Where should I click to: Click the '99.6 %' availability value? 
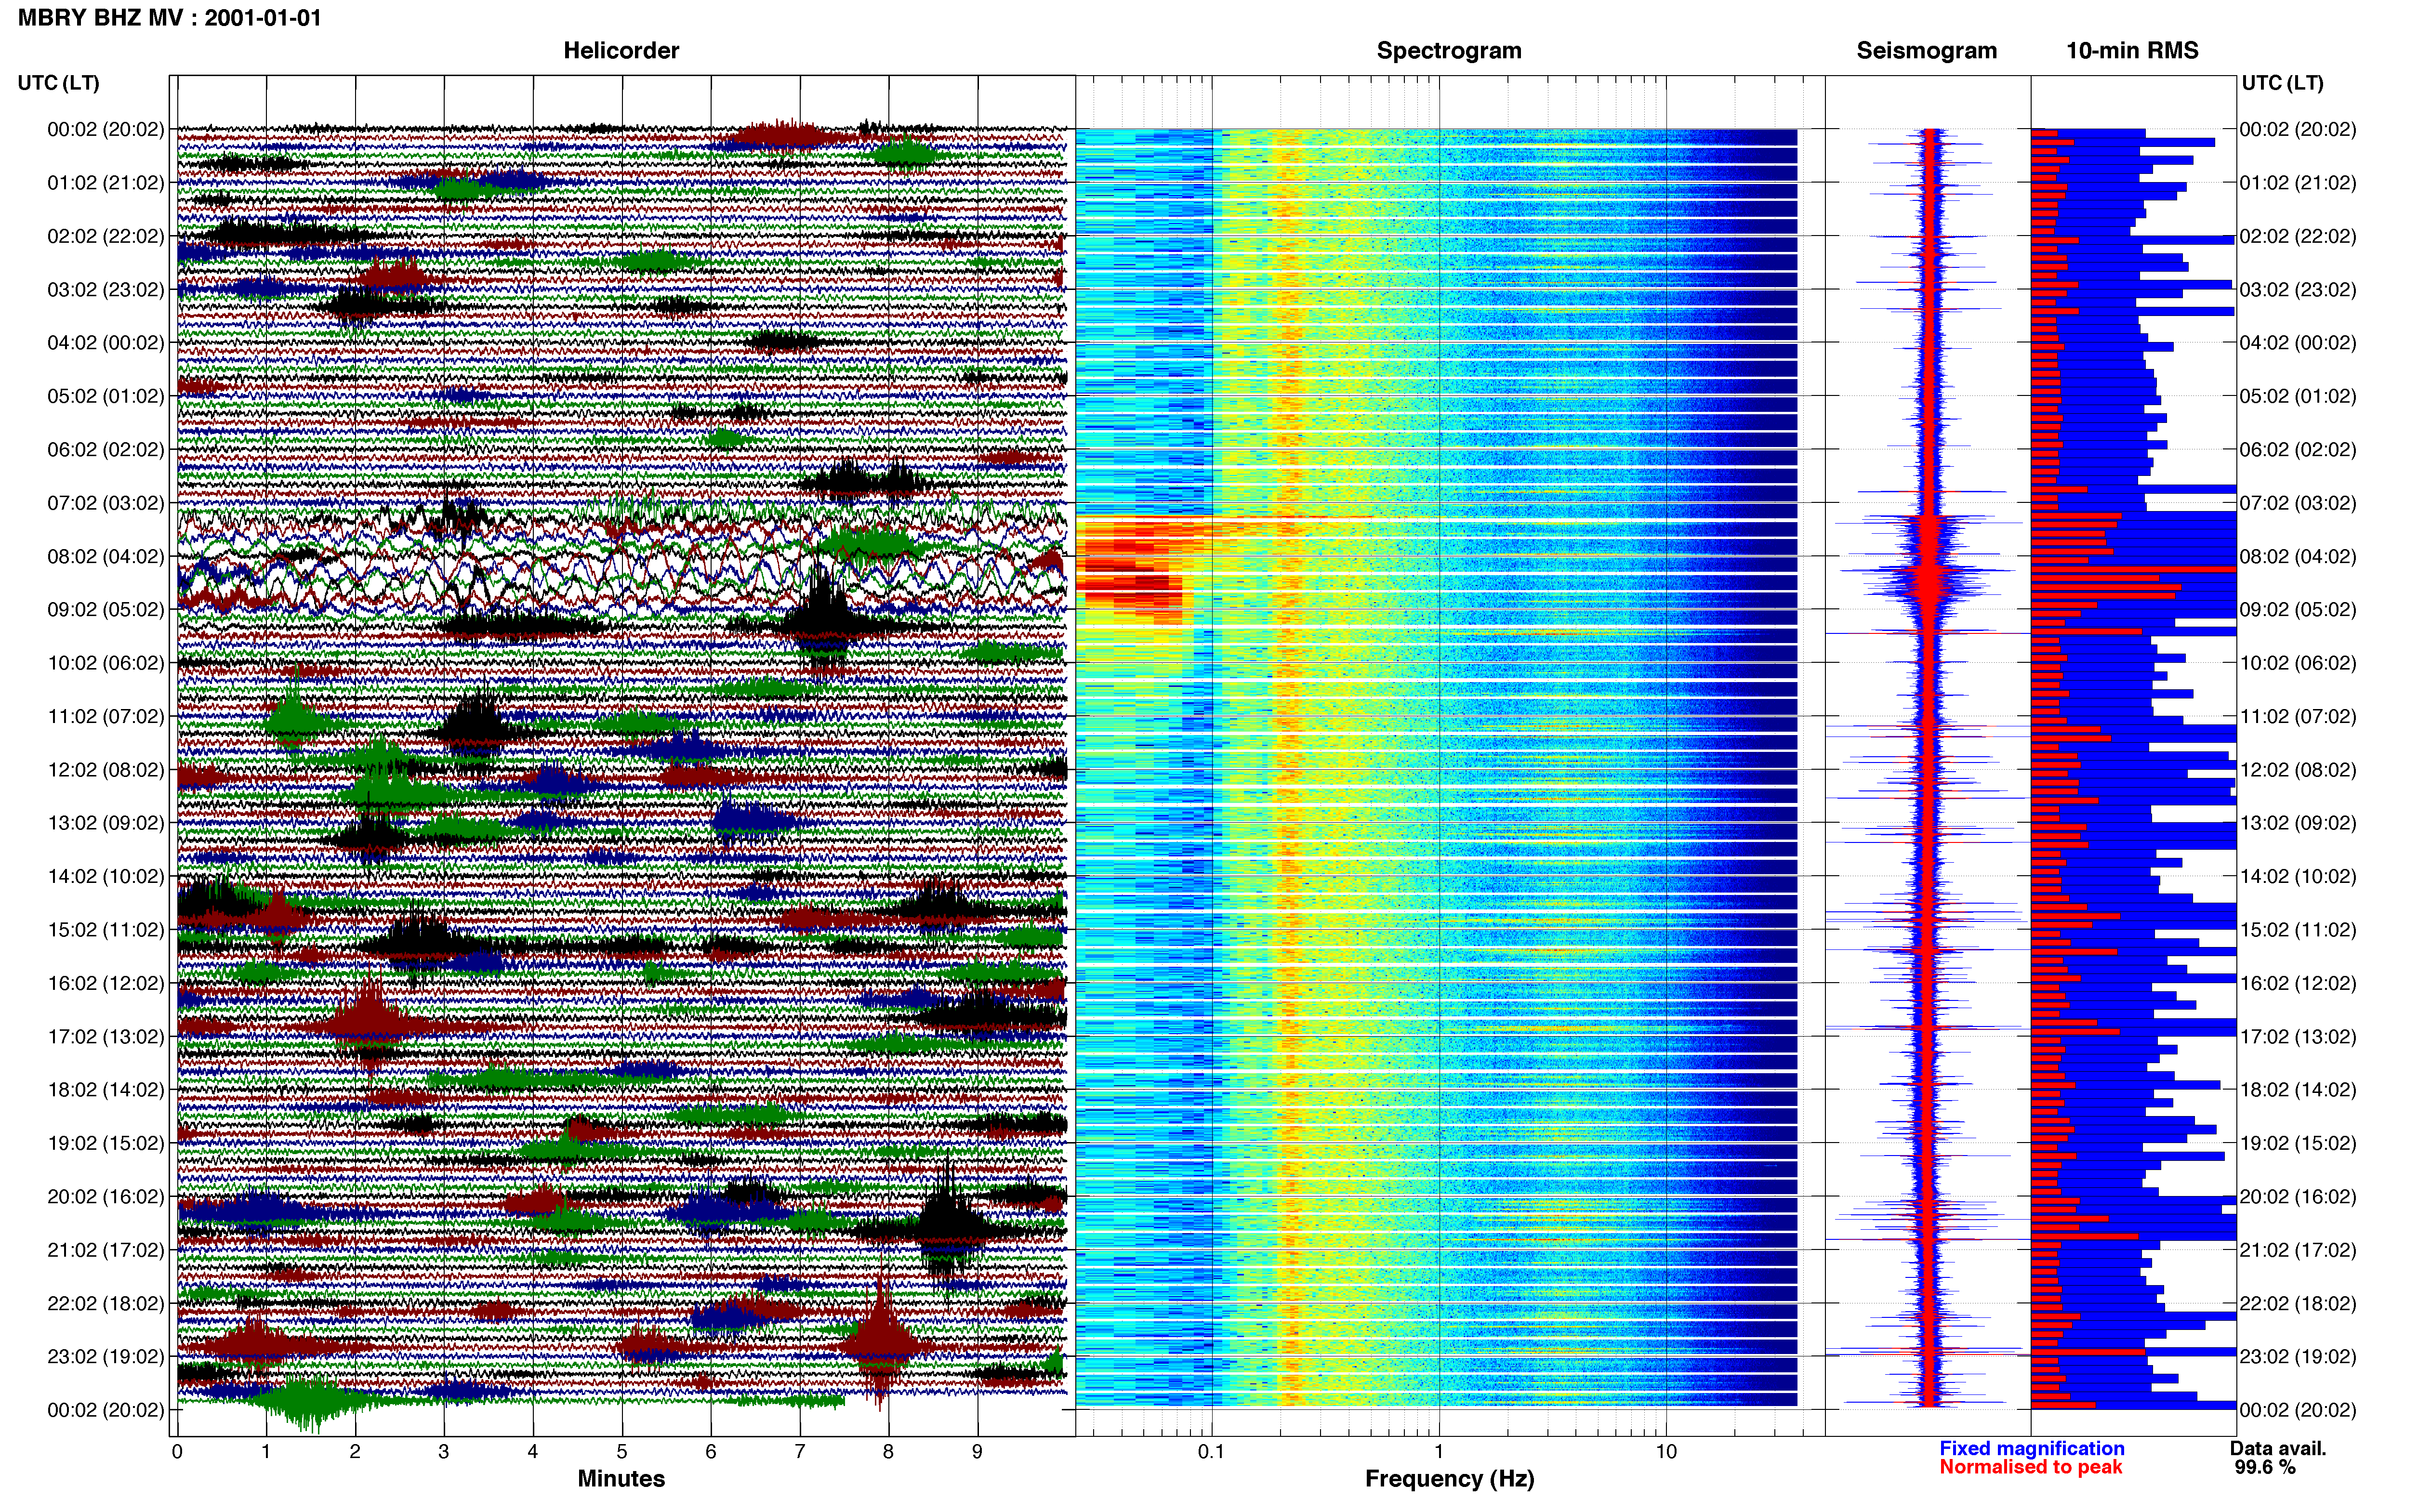point(2265,1468)
